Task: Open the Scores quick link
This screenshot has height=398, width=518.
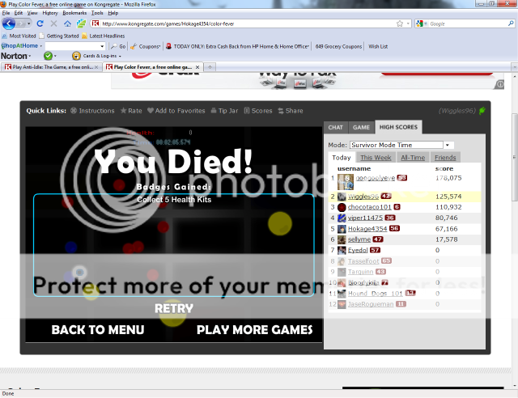Action: (x=258, y=111)
